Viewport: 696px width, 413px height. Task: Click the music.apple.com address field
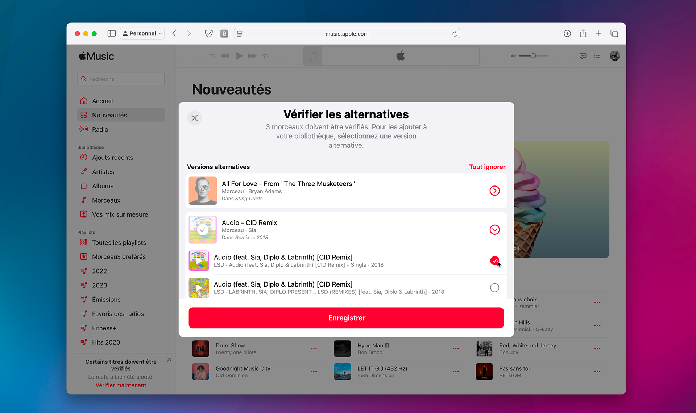[x=347, y=34]
